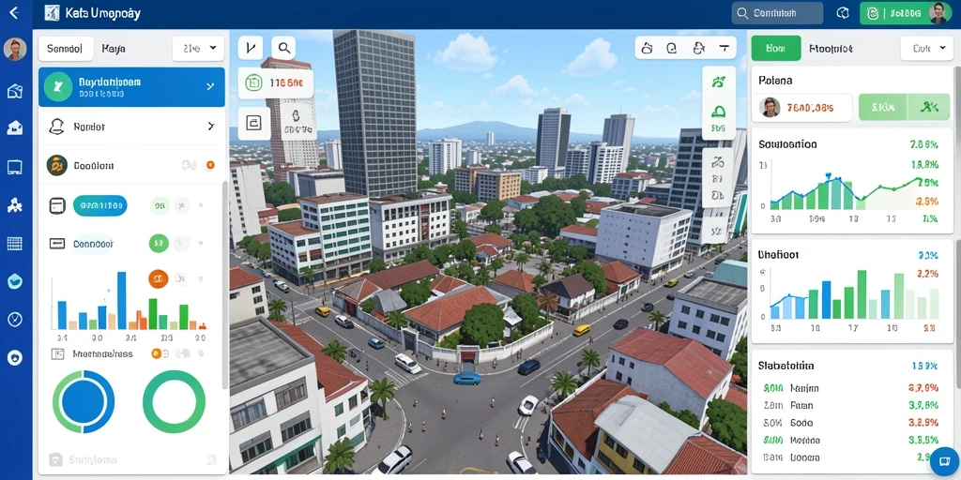
Task: Toggle the orange circle switch in chart panel
Action: pyautogui.click(x=158, y=279)
